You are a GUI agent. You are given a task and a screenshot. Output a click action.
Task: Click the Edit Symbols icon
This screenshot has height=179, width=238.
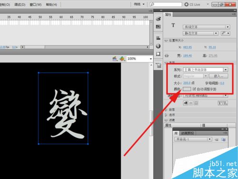122,59
